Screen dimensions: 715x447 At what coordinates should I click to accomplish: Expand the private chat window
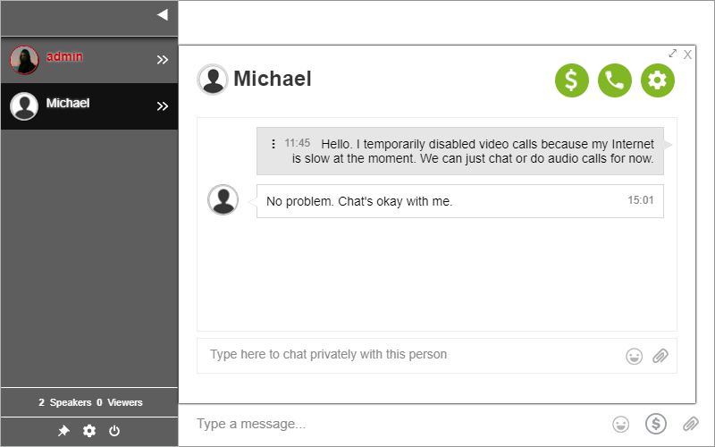(673, 54)
